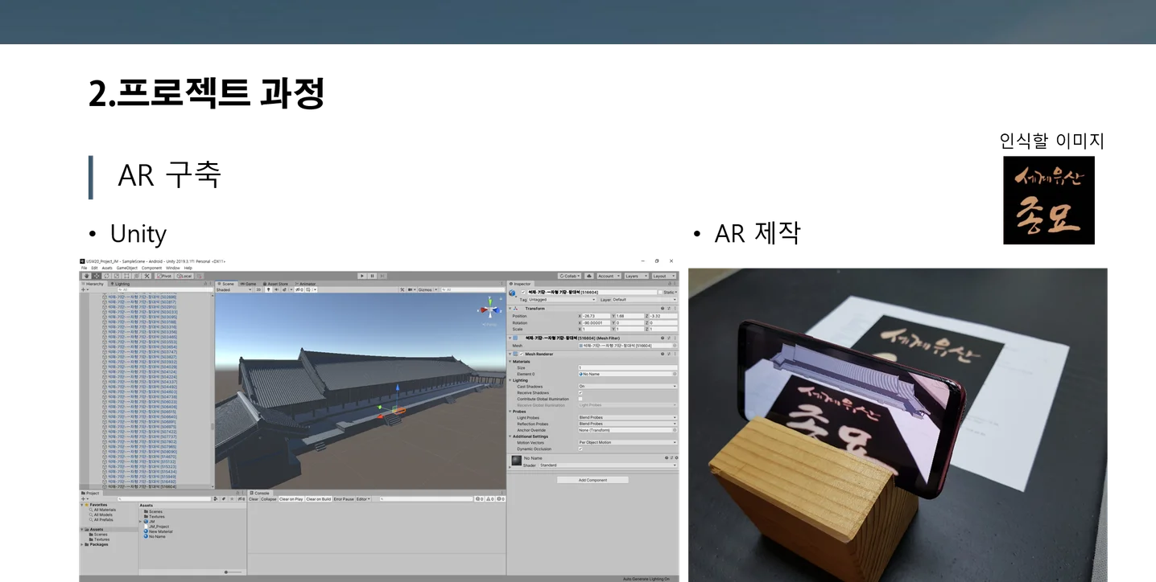Click the scene camera settings icon

tap(411, 289)
